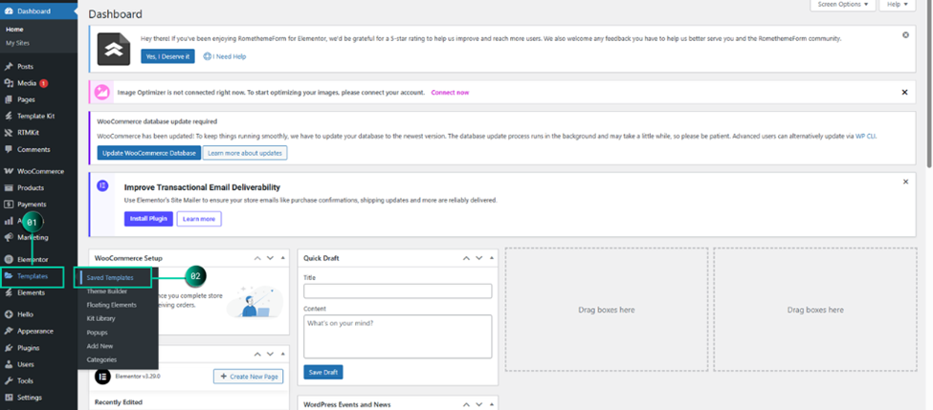Move WooCommerce Setup box up
Image resolution: width=933 pixels, height=410 pixels.
click(x=257, y=258)
